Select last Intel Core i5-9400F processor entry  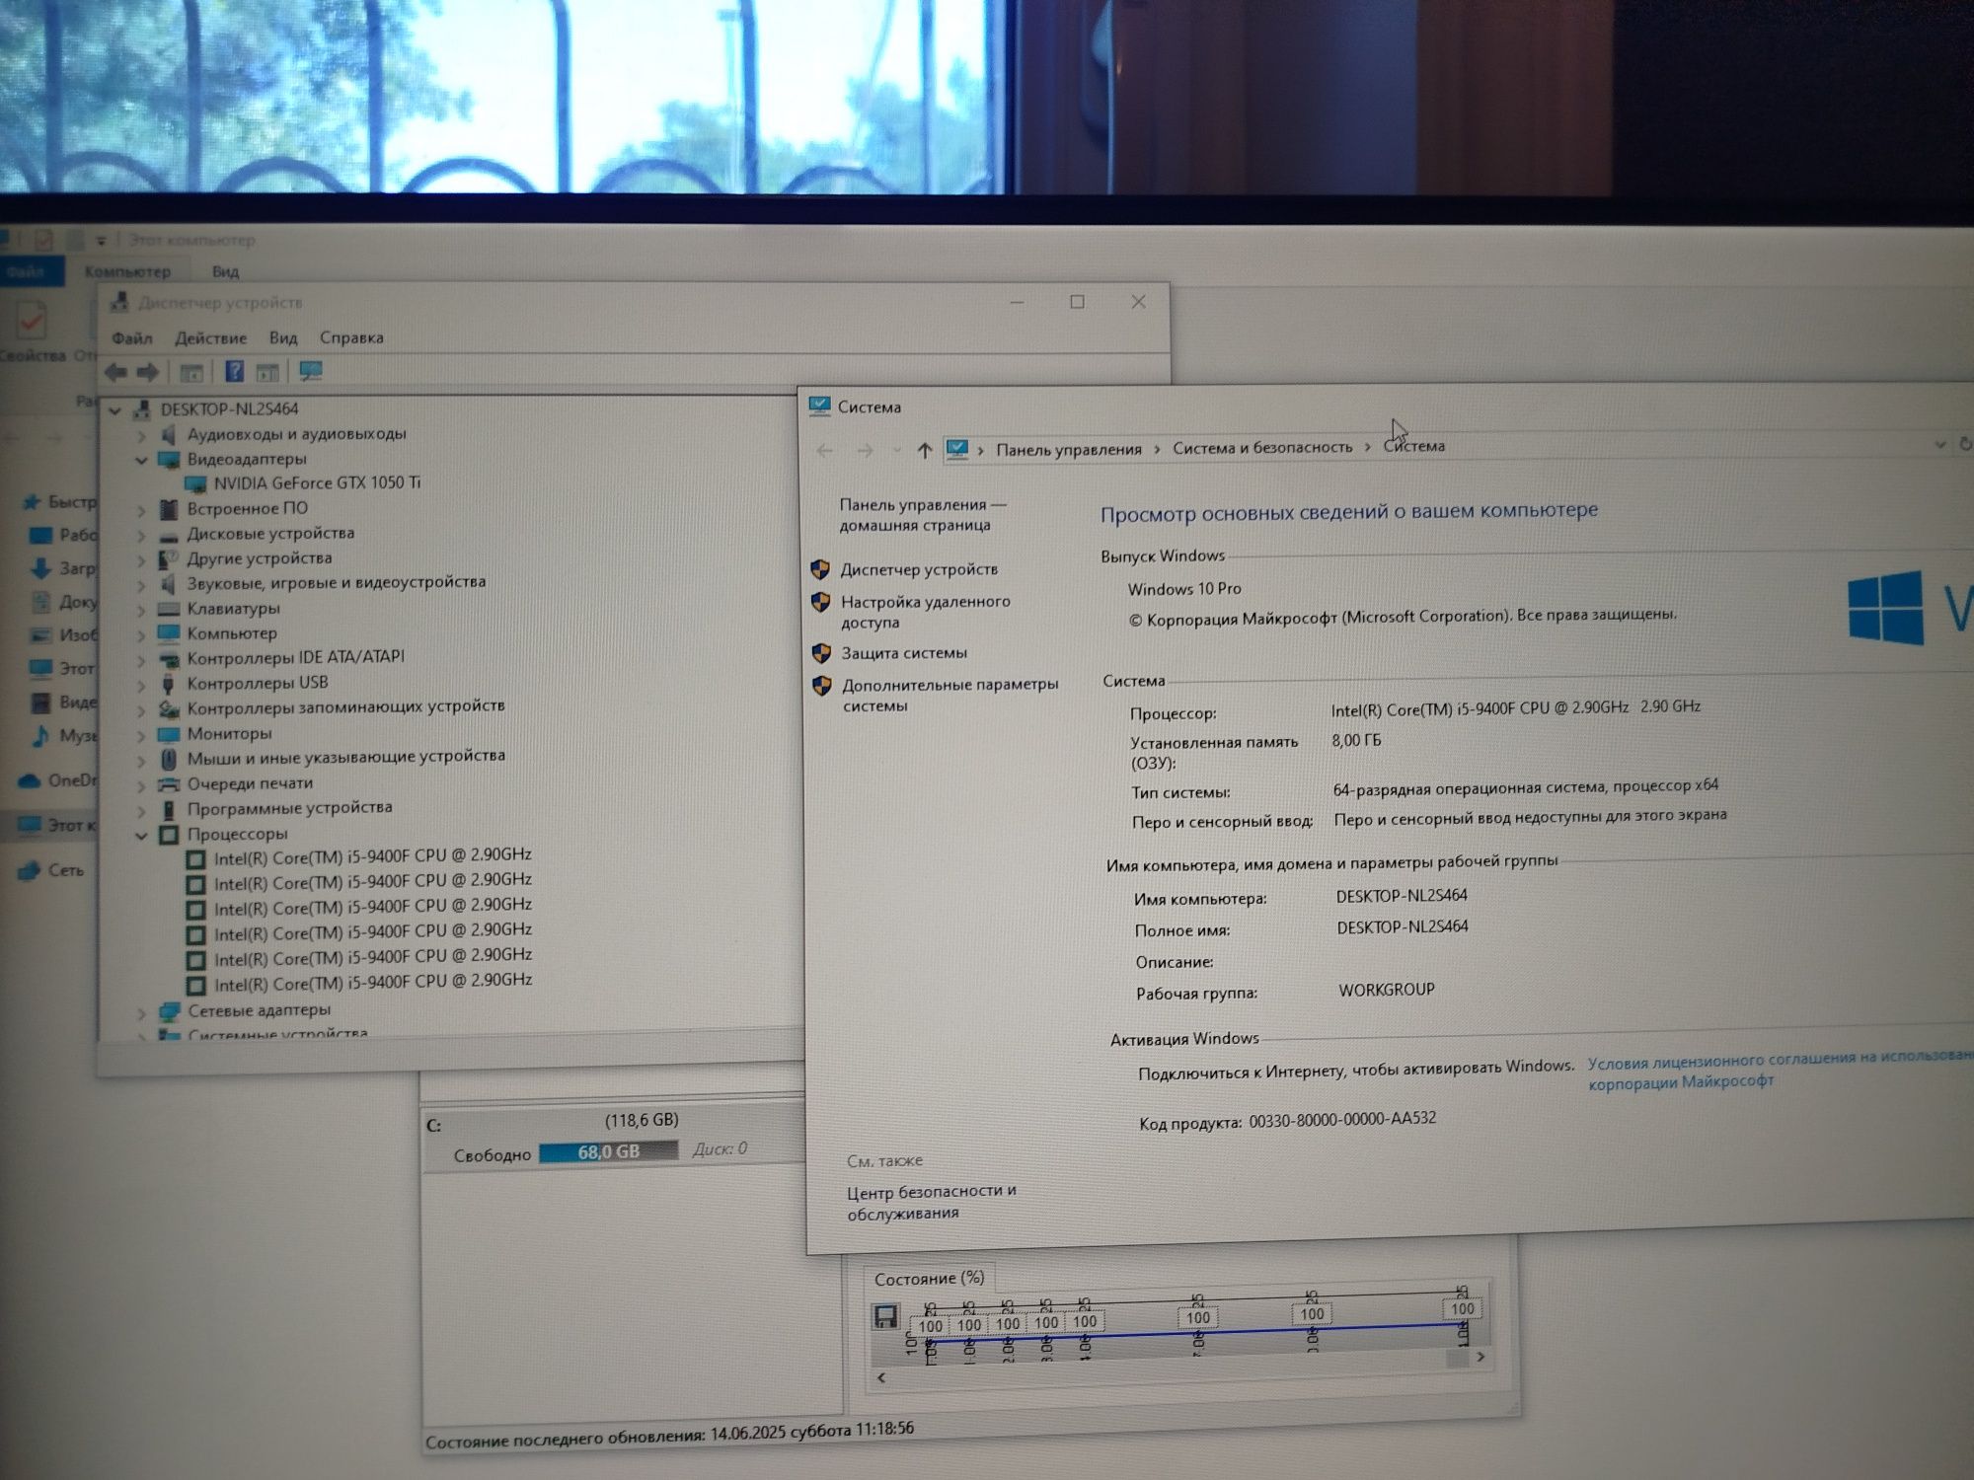pyautogui.click(x=372, y=982)
